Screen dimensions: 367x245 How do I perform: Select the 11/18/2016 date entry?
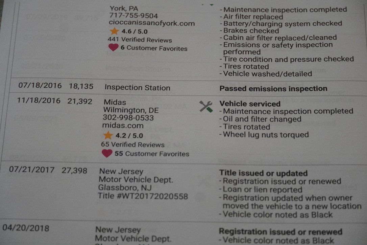pos(39,101)
